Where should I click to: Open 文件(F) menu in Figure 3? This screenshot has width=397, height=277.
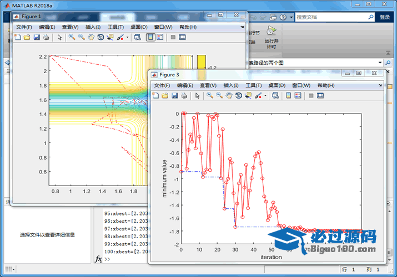tap(162, 85)
